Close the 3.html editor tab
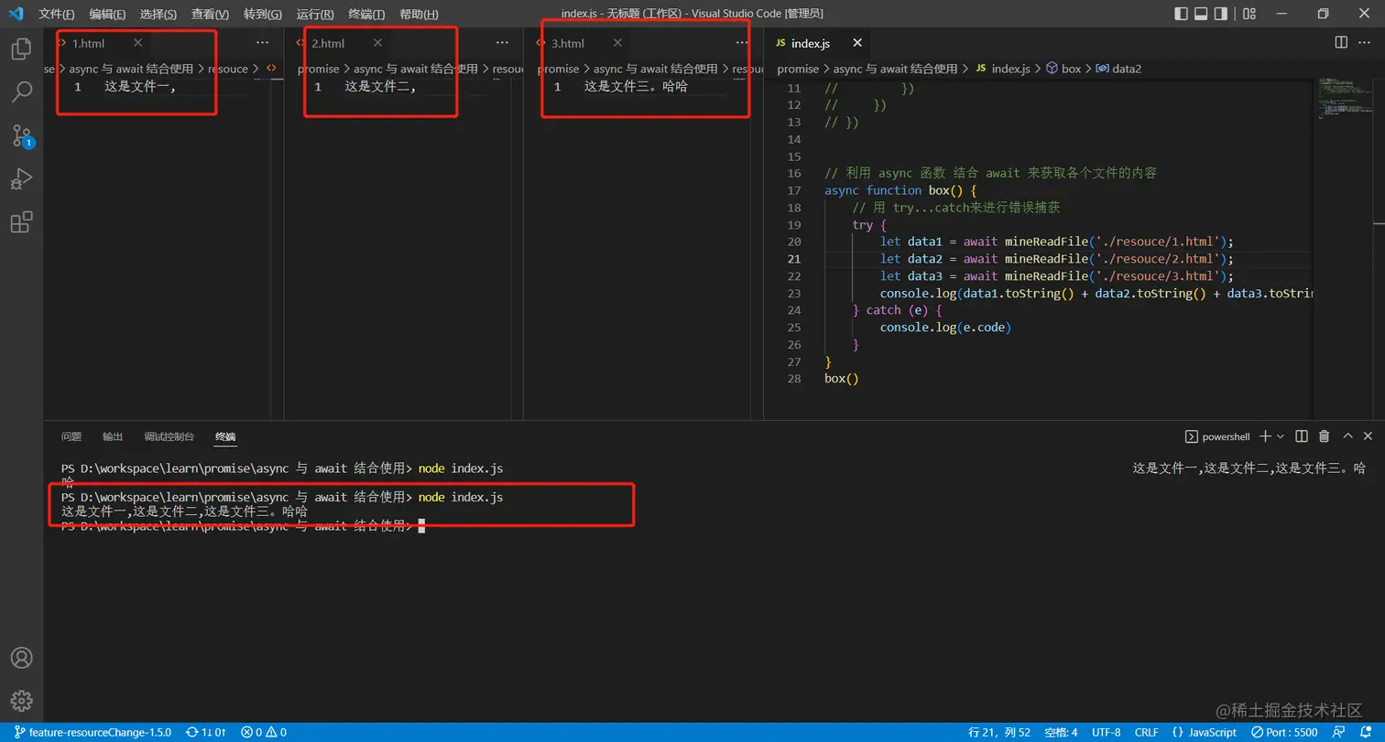Image resolution: width=1385 pixels, height=742 pixels. pyautogui.click(x=618, y=42)
